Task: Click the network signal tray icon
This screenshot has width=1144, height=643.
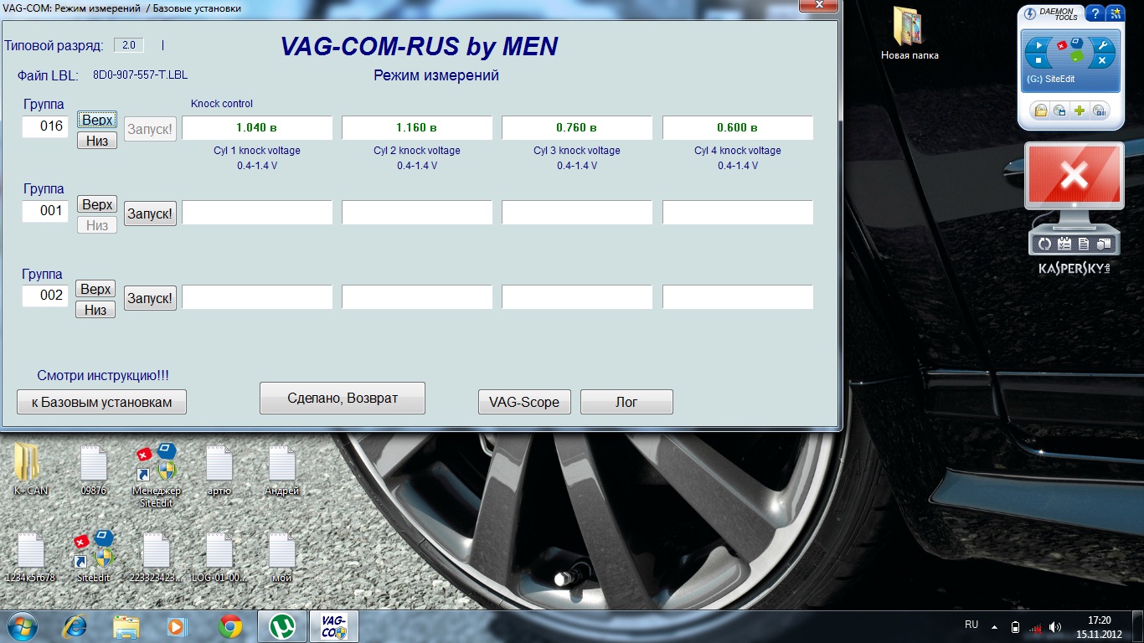Action: (1035, 626)
